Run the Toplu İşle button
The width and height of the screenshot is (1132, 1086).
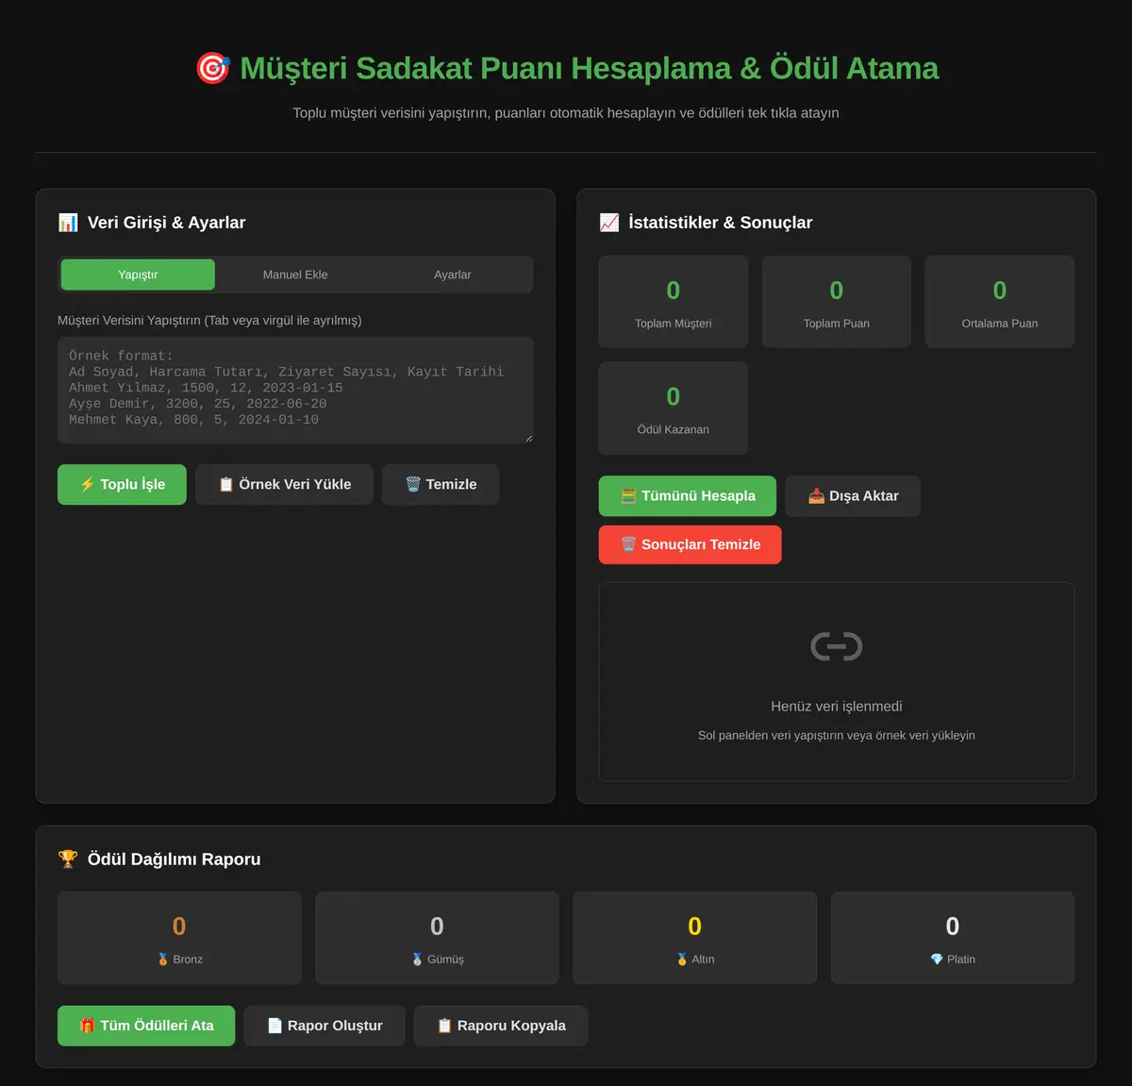(x=122, y=484)
